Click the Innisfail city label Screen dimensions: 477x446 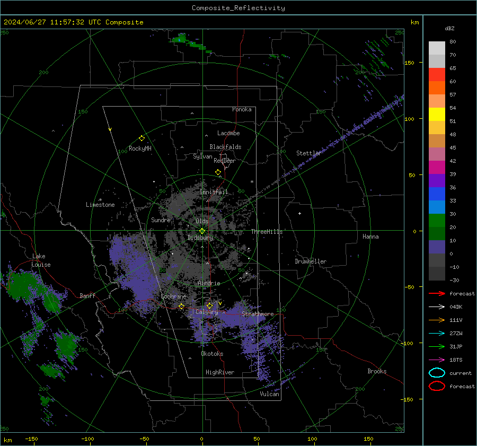tap(214, 192)
